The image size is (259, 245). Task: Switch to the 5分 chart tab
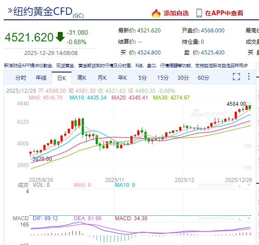(x=143, y=77)
